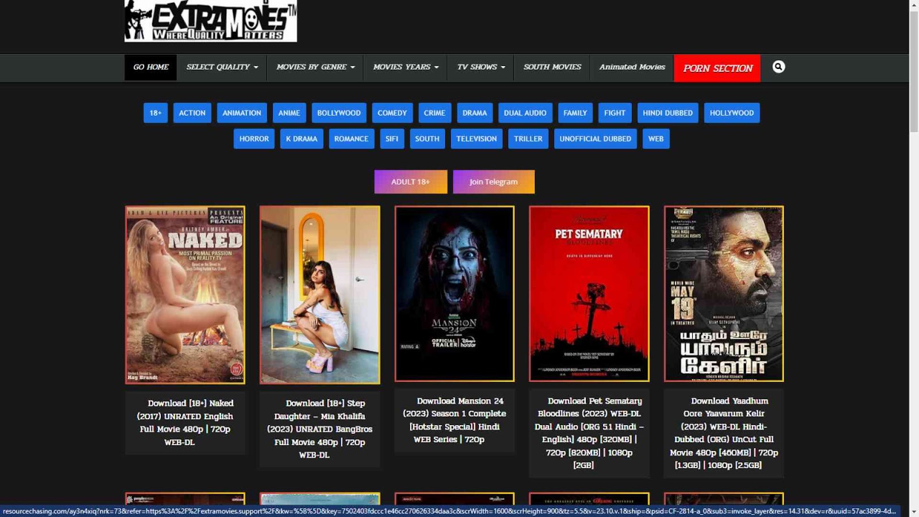Open the Yaadhum Oore Yaavarum Kelir poster

click(724, 294)
